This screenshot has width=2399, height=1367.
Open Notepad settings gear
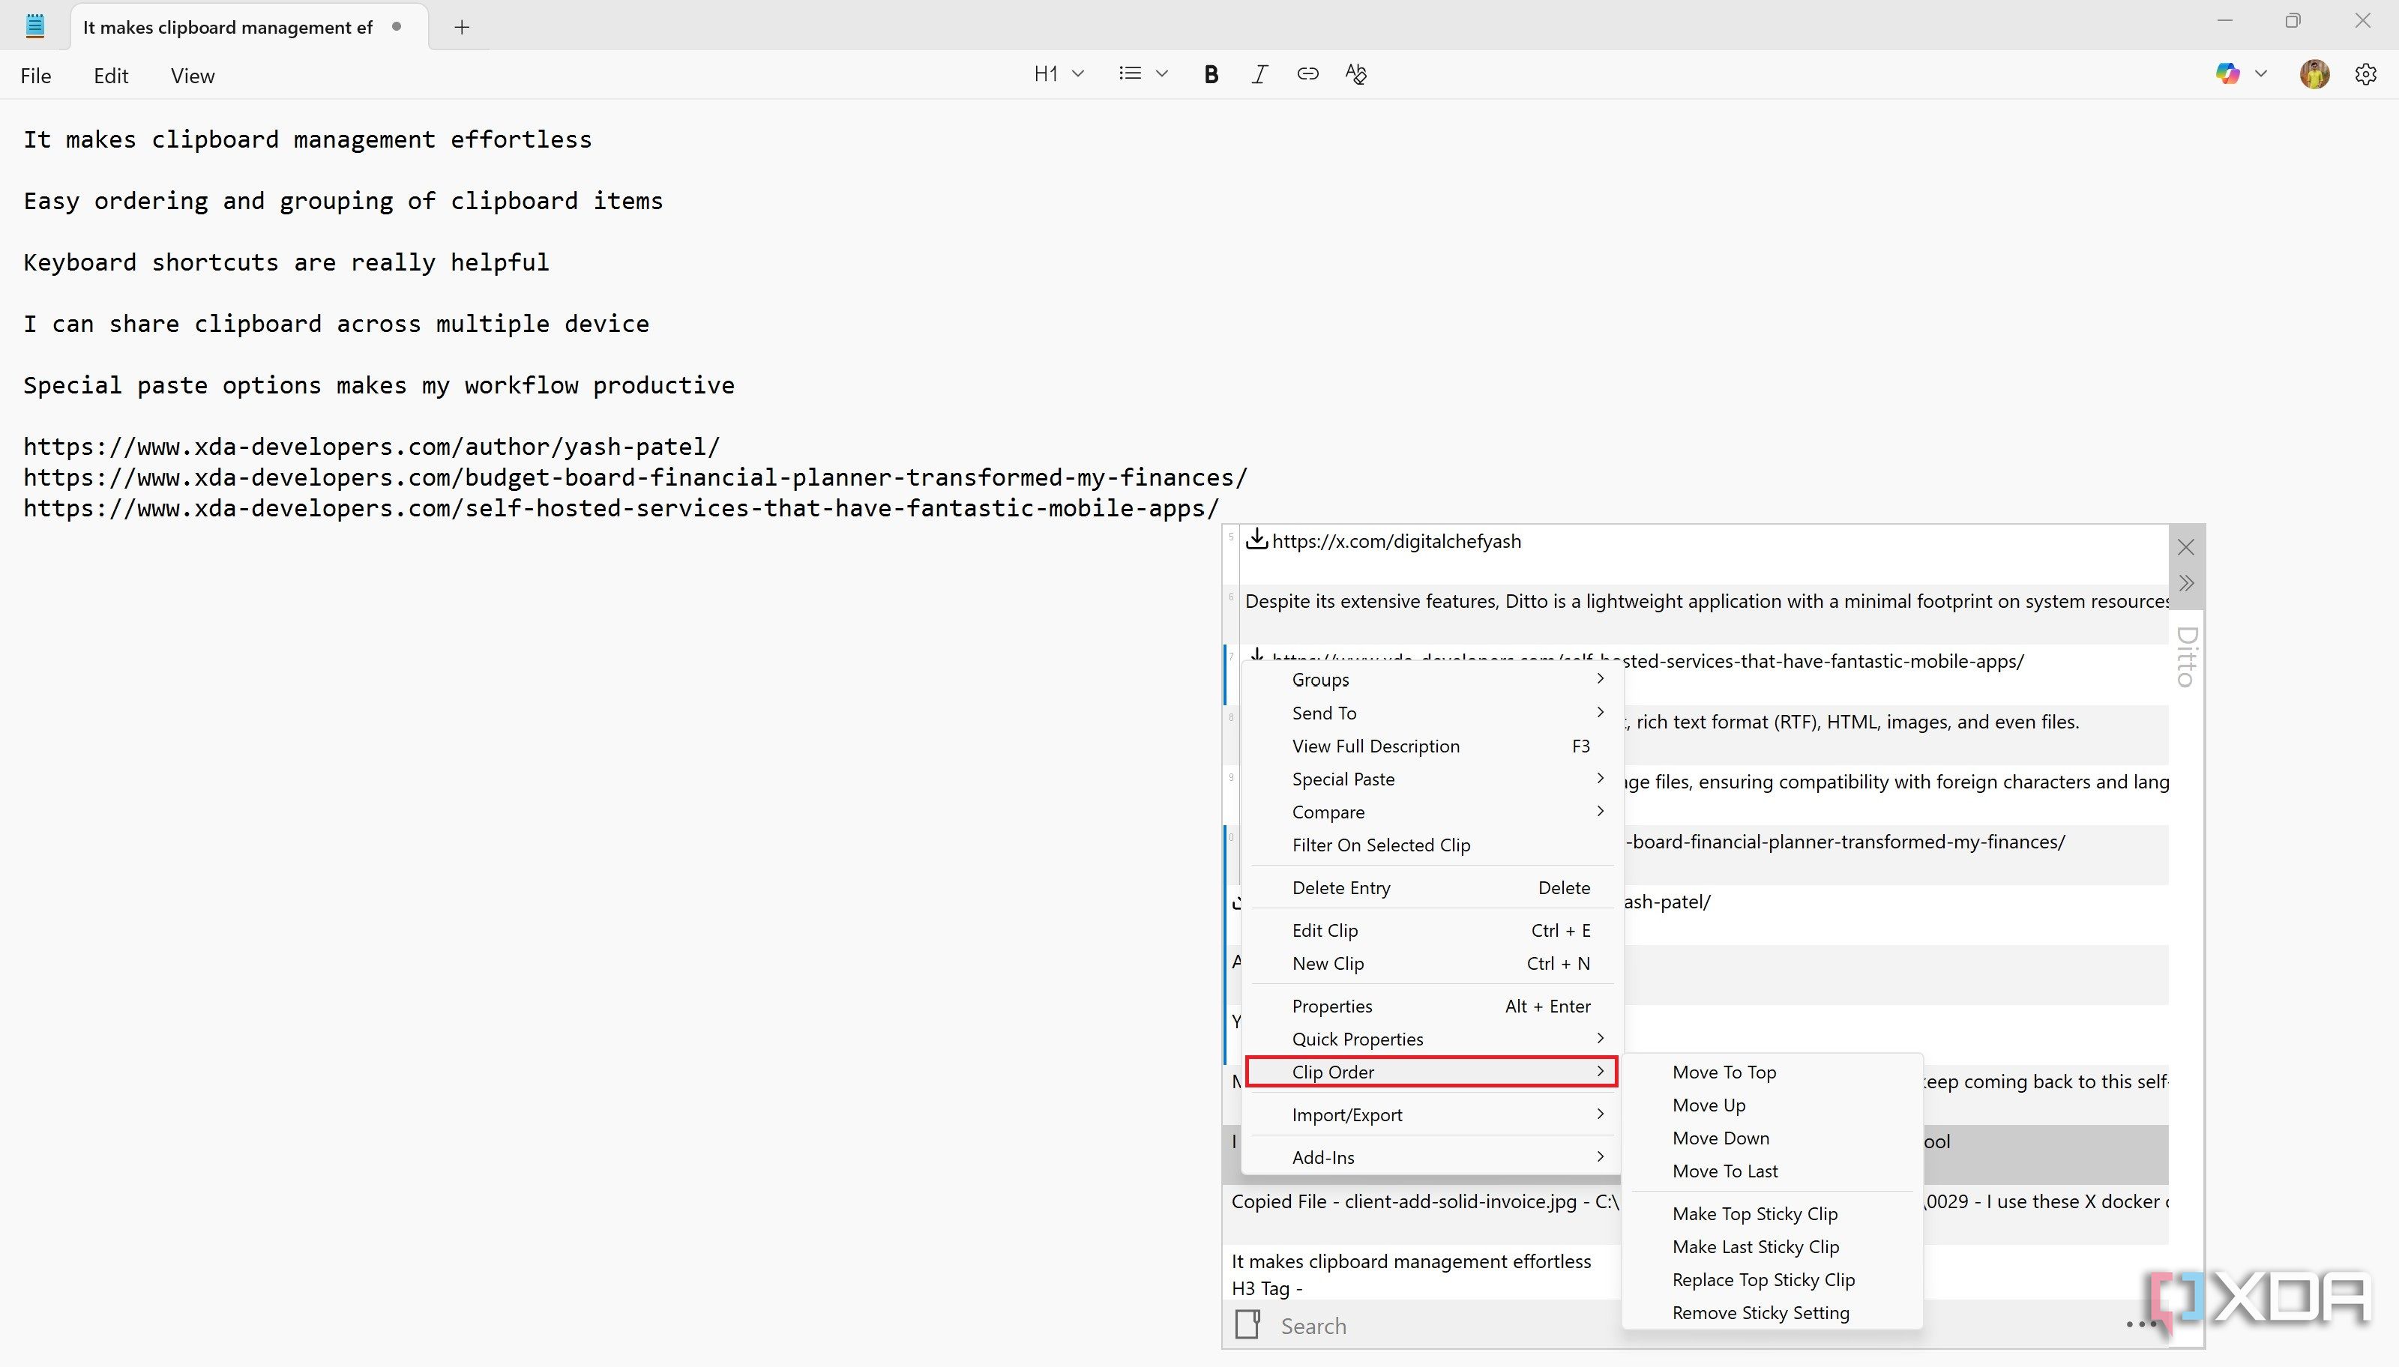point(2365,74)
